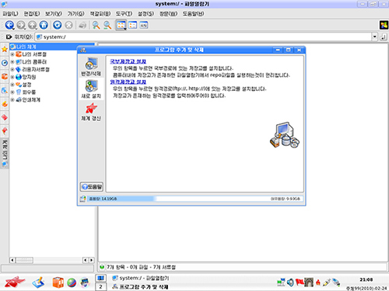Click the Home folder toolbar icon
Image resolution: width=389 pixels, height=291 pixels.
44,25
